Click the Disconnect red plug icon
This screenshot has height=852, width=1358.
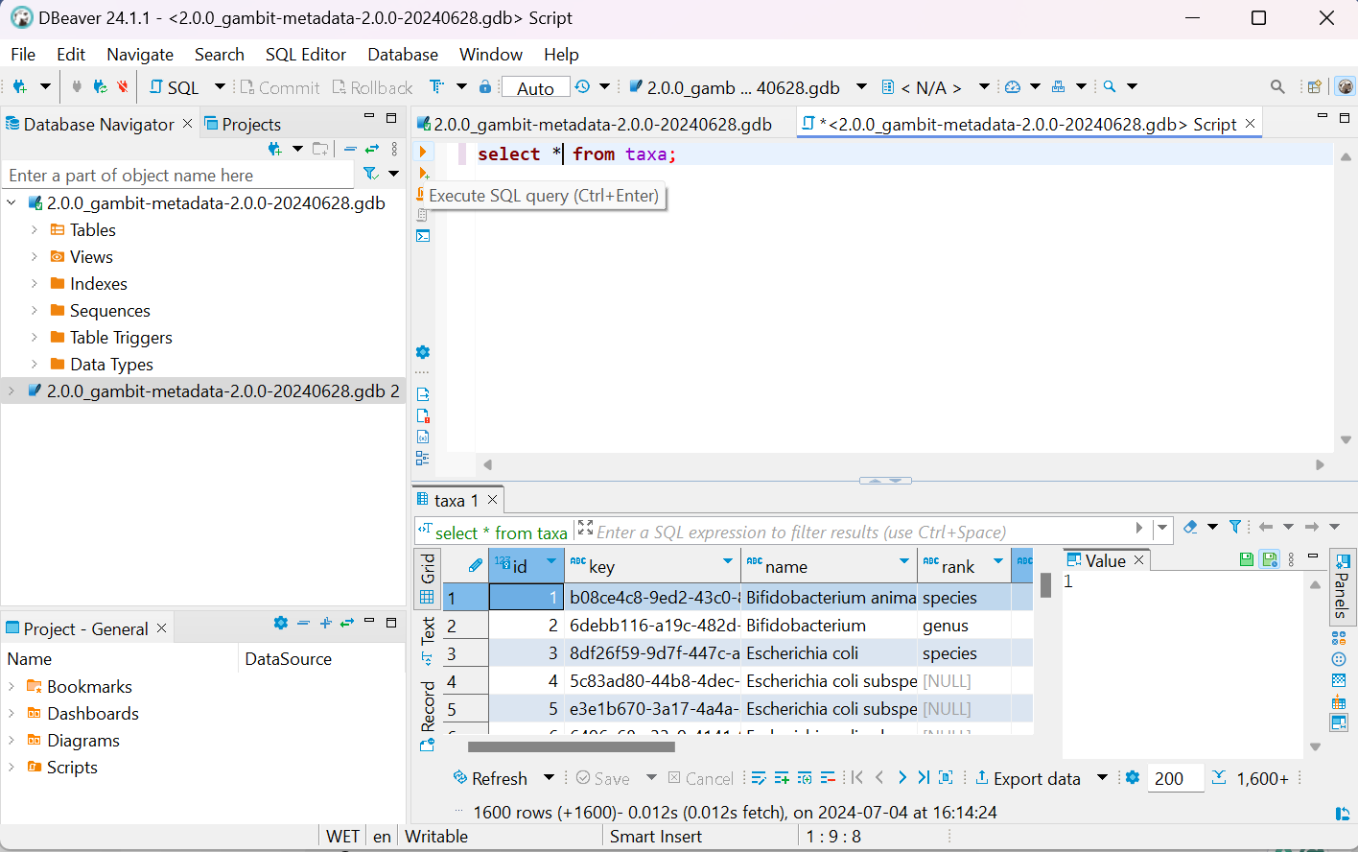122,87
